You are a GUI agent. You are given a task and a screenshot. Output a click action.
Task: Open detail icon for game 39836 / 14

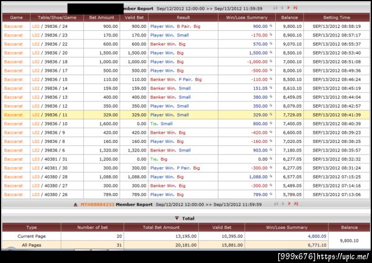(x=271, y=88)
